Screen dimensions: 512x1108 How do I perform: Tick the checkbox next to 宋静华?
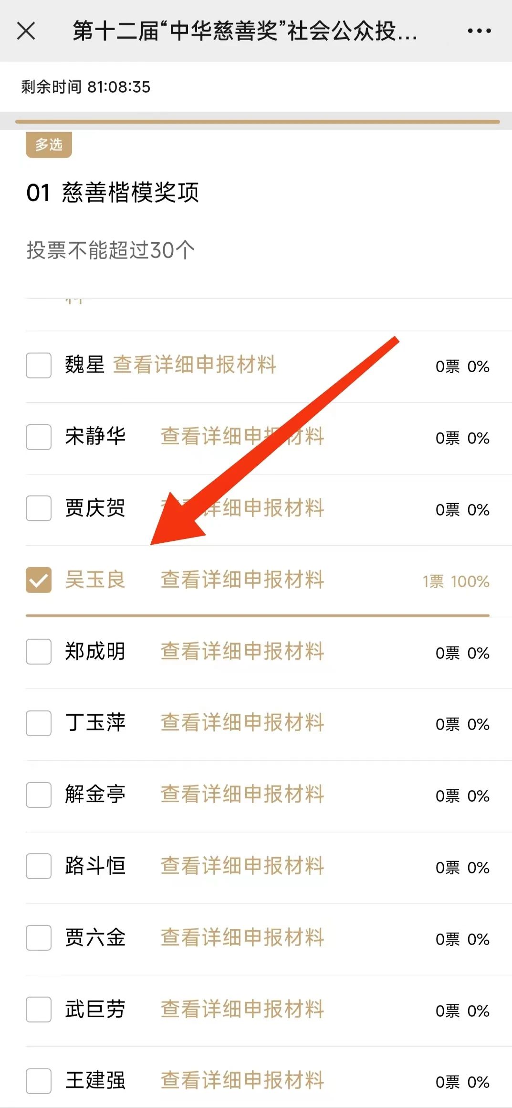(39, 437)
